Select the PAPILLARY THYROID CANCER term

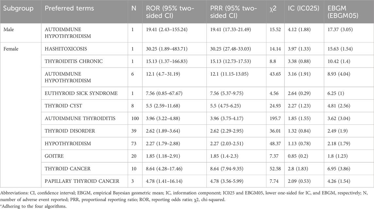point(82,181)
